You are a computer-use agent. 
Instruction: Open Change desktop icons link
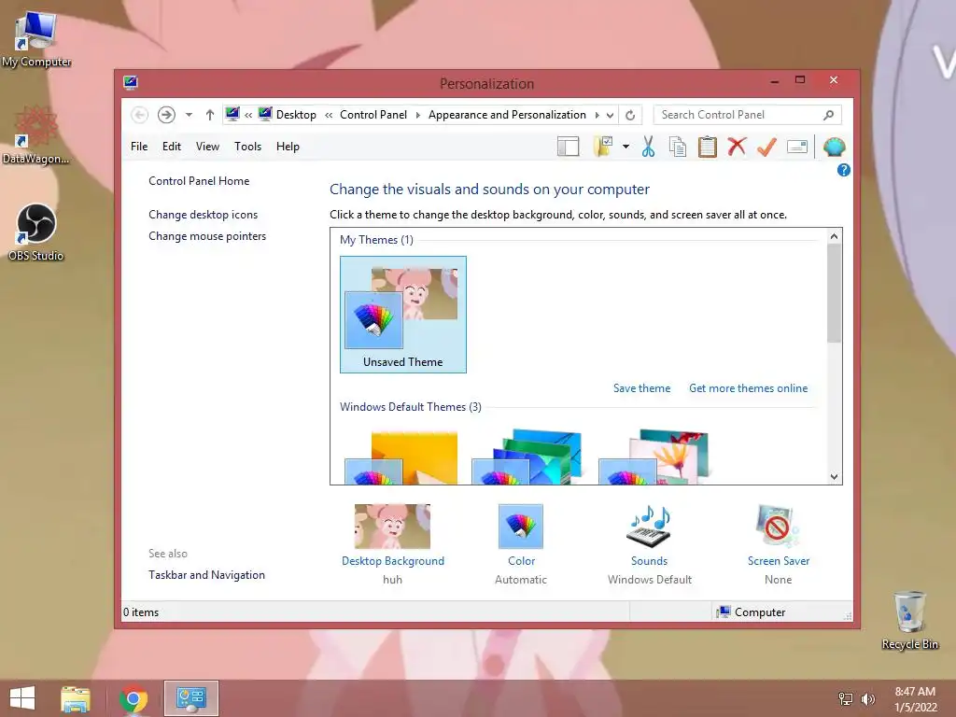[203, 215]
